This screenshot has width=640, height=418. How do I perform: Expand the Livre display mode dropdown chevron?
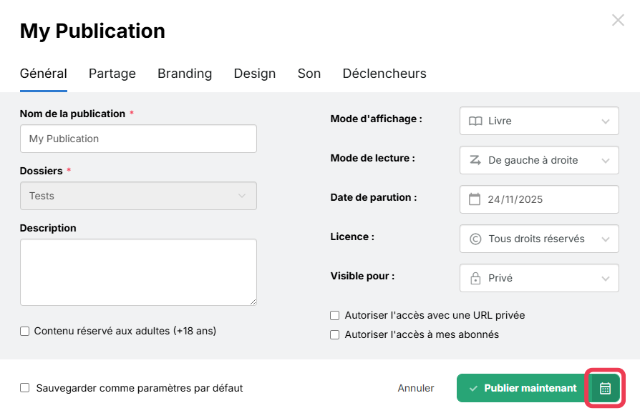pos(606,121)
